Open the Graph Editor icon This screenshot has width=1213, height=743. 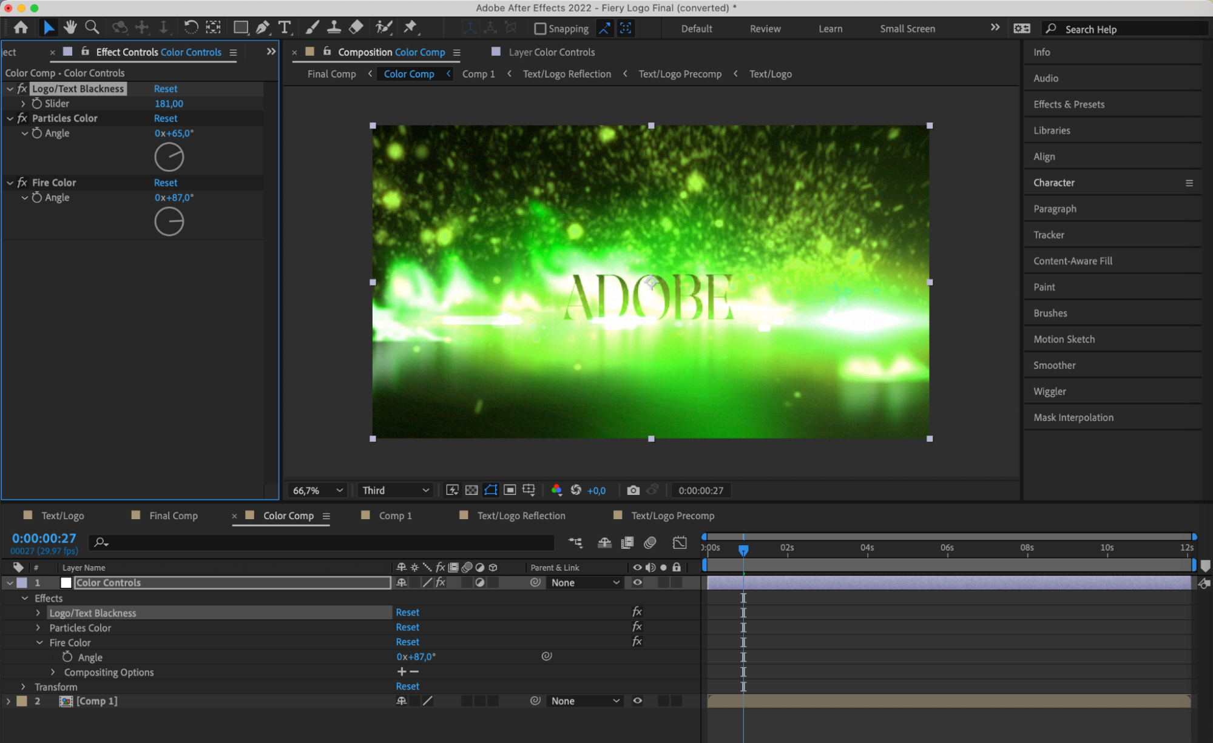tap(680, 542)
